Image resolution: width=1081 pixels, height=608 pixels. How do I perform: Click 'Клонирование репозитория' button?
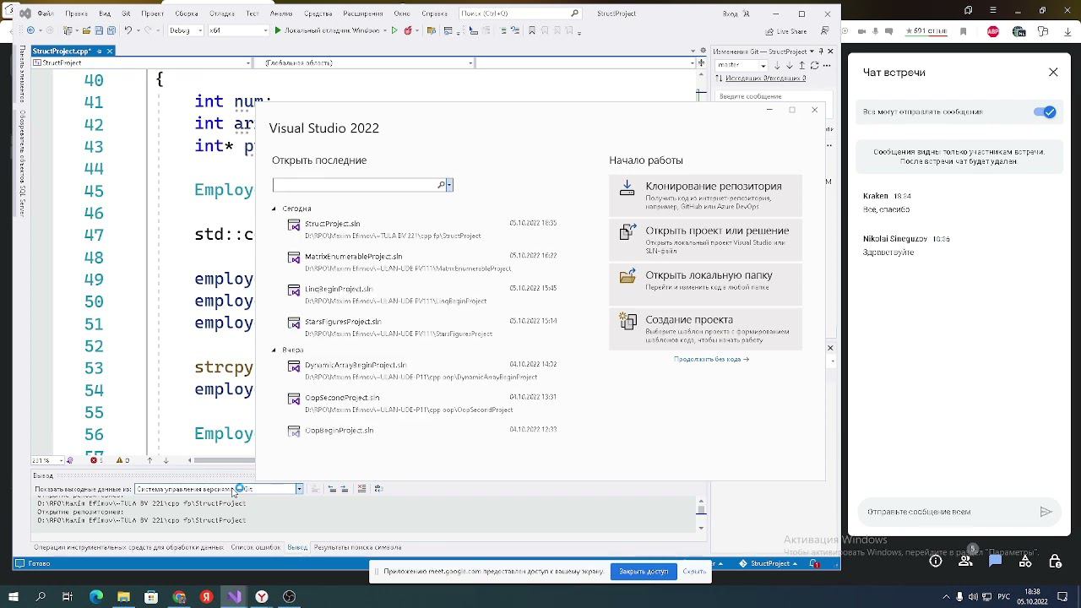705,195
